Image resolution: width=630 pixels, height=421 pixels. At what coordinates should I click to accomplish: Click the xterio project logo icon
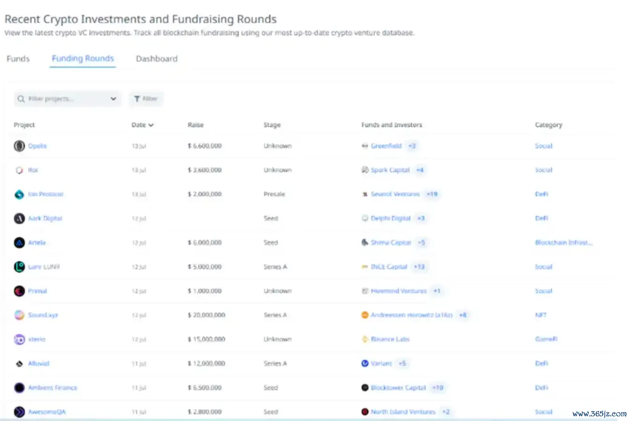pyautogui.click(x=19, y=339)
